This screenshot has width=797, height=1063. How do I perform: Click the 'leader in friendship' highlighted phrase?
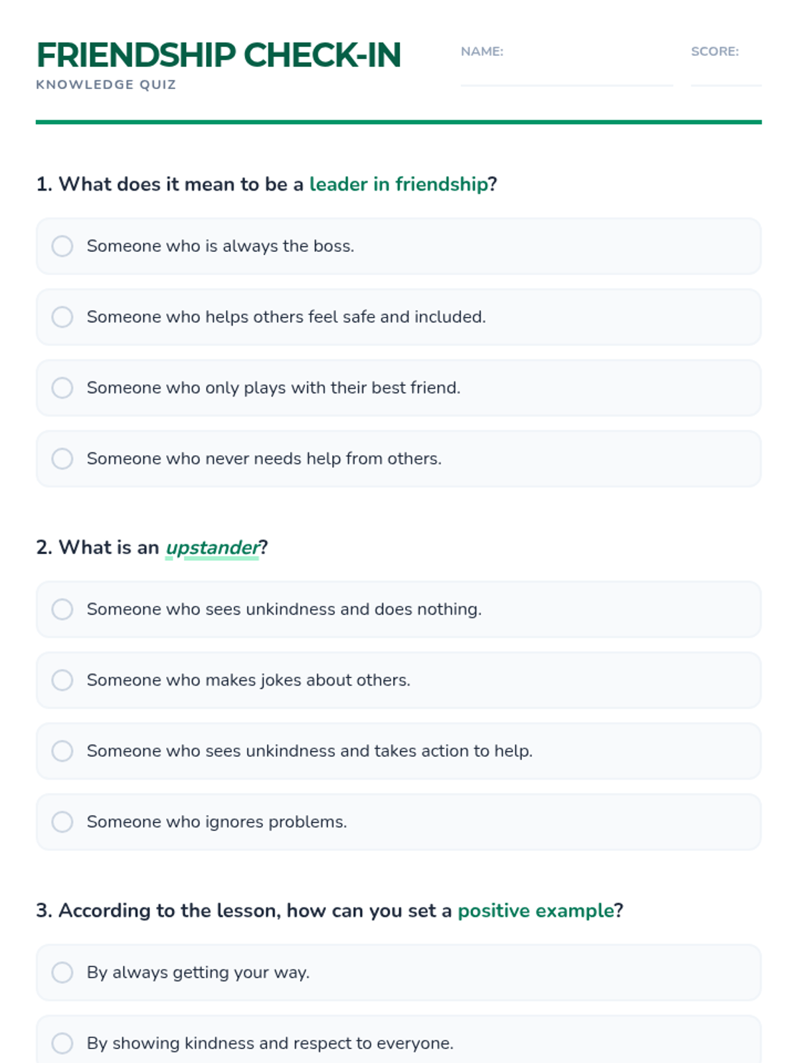(398, 184)
